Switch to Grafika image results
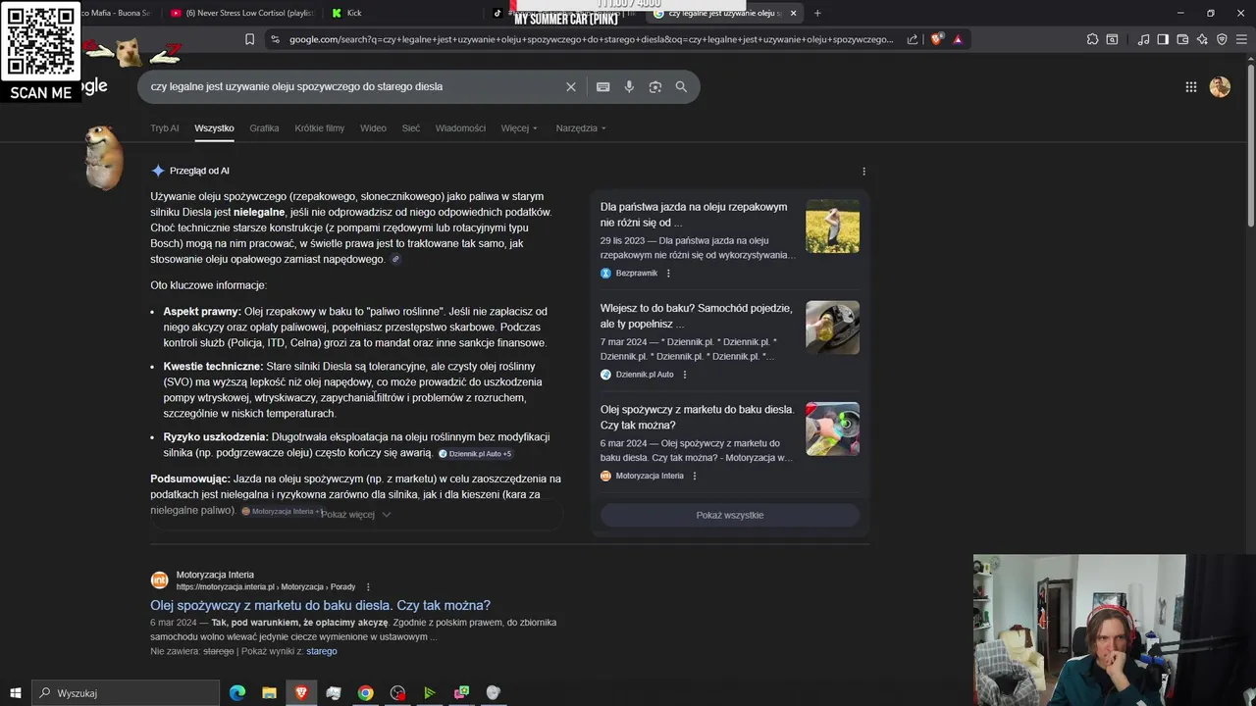 (264, 128)
